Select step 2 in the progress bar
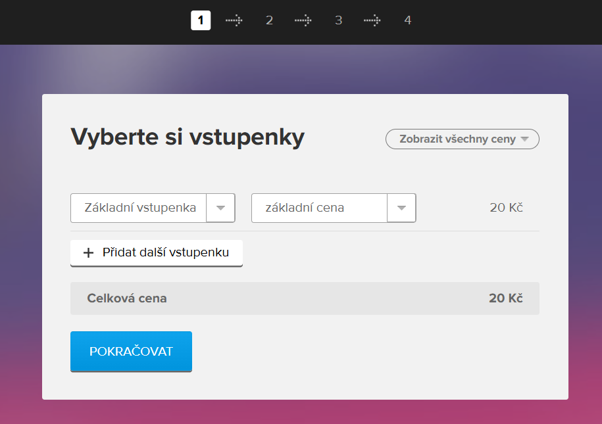Viewport: 602px width, 424px height. coord(269,20)
